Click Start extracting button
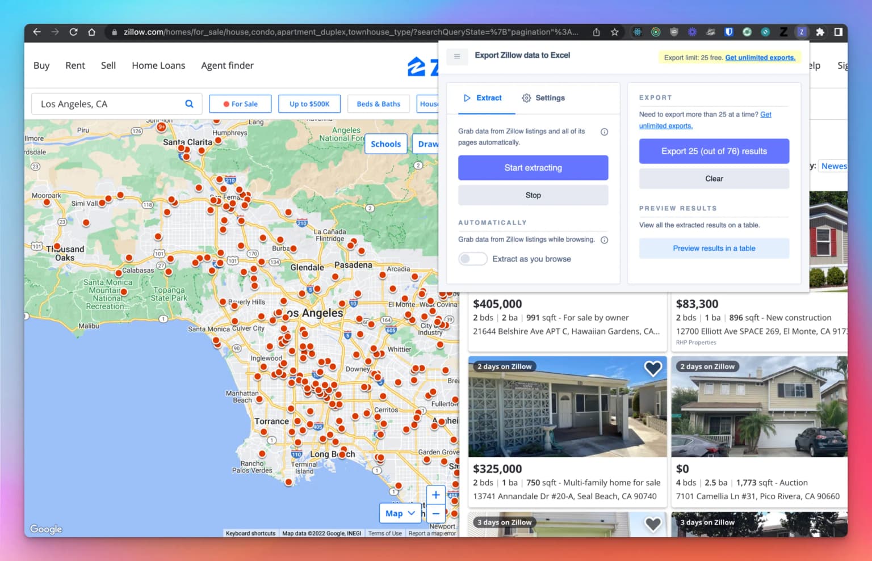The height and width of the screenshot is (561, 872). click(533, 168)
